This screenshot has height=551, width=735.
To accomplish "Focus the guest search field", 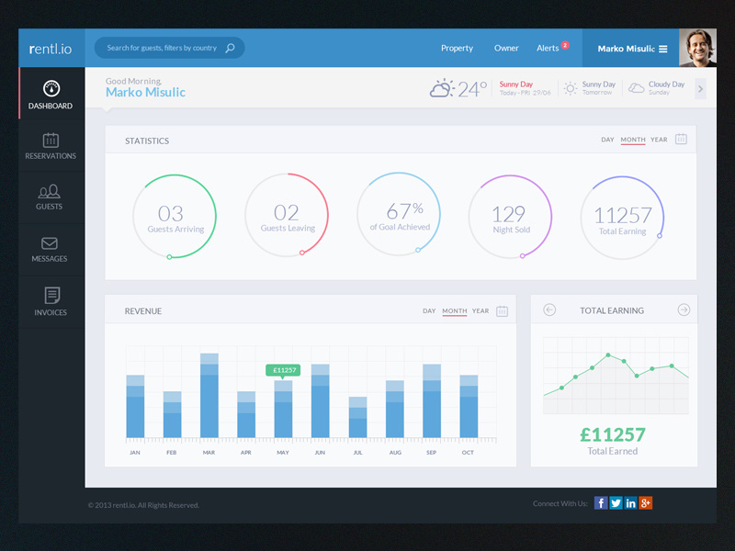I will 170,48.
